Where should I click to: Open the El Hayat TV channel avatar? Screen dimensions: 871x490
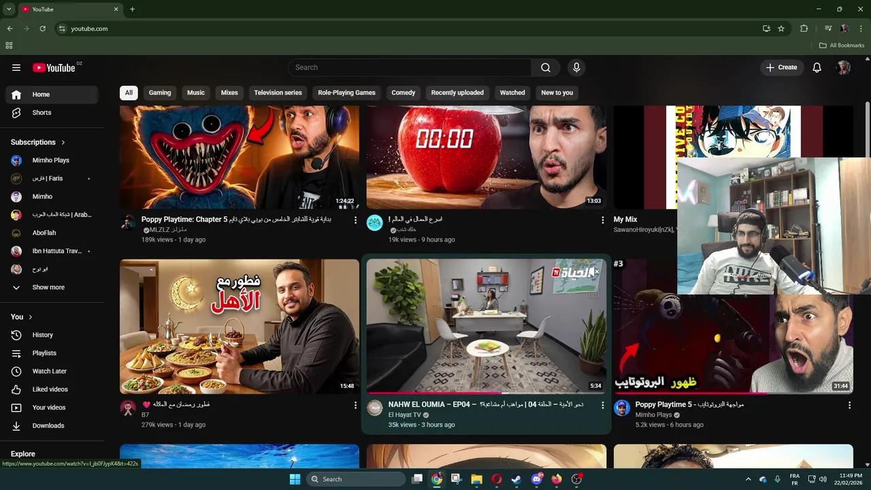coord(375,408)
